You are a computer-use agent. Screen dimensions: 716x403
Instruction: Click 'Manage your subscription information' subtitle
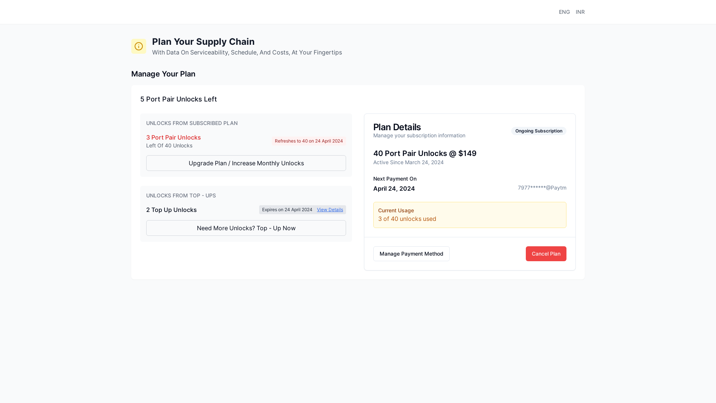[x=419, y=135]
